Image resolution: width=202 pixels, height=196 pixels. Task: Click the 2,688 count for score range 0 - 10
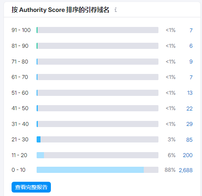tap(186, 170)
